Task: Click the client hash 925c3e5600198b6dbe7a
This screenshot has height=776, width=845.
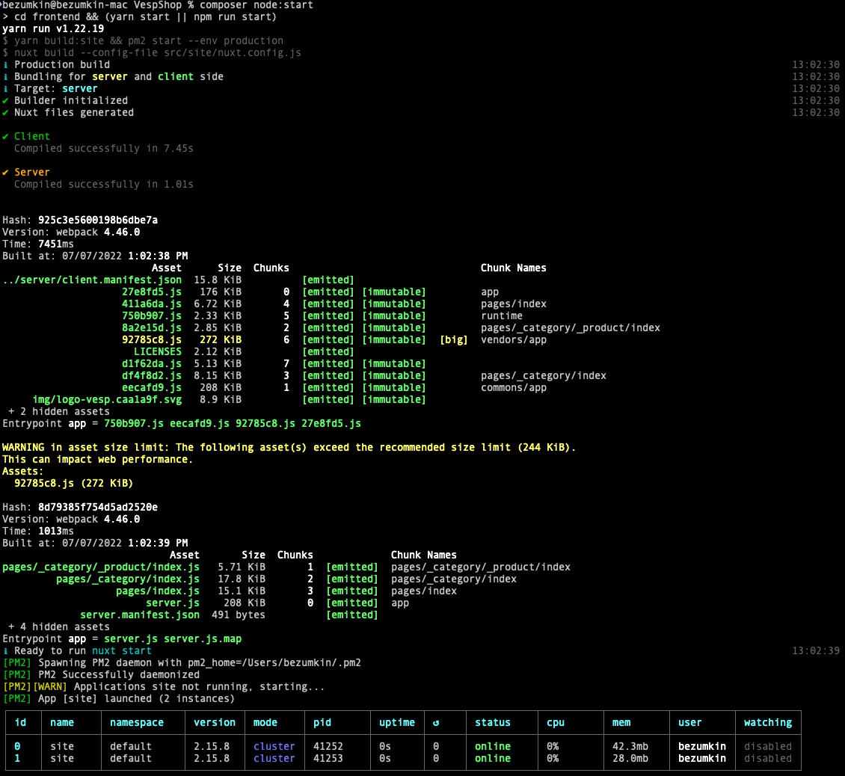Action: pyautogui.click(x=97, y=220)
